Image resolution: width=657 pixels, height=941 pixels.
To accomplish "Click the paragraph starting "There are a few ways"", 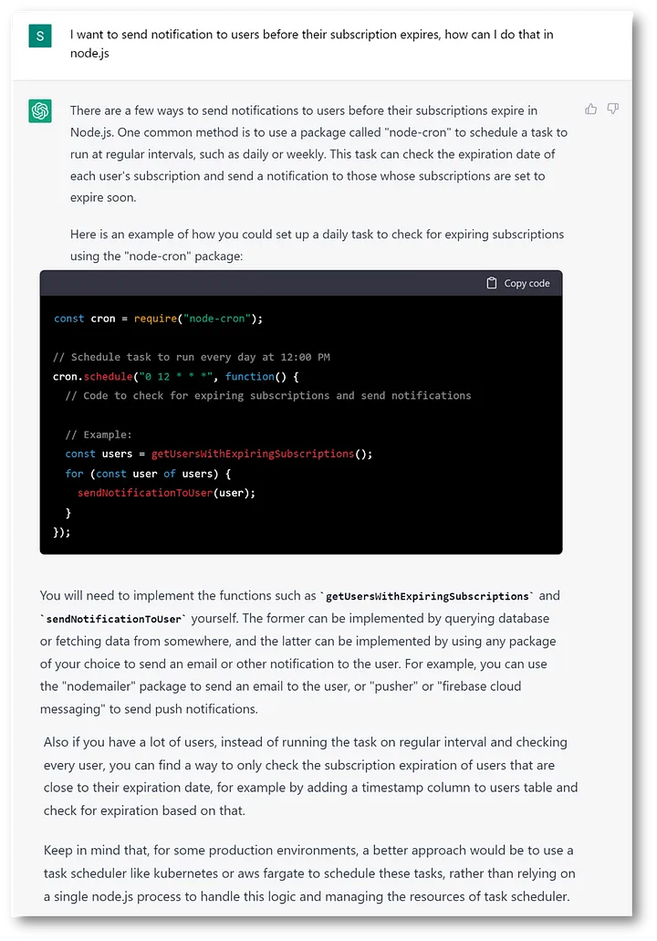I will coord(318,153).
